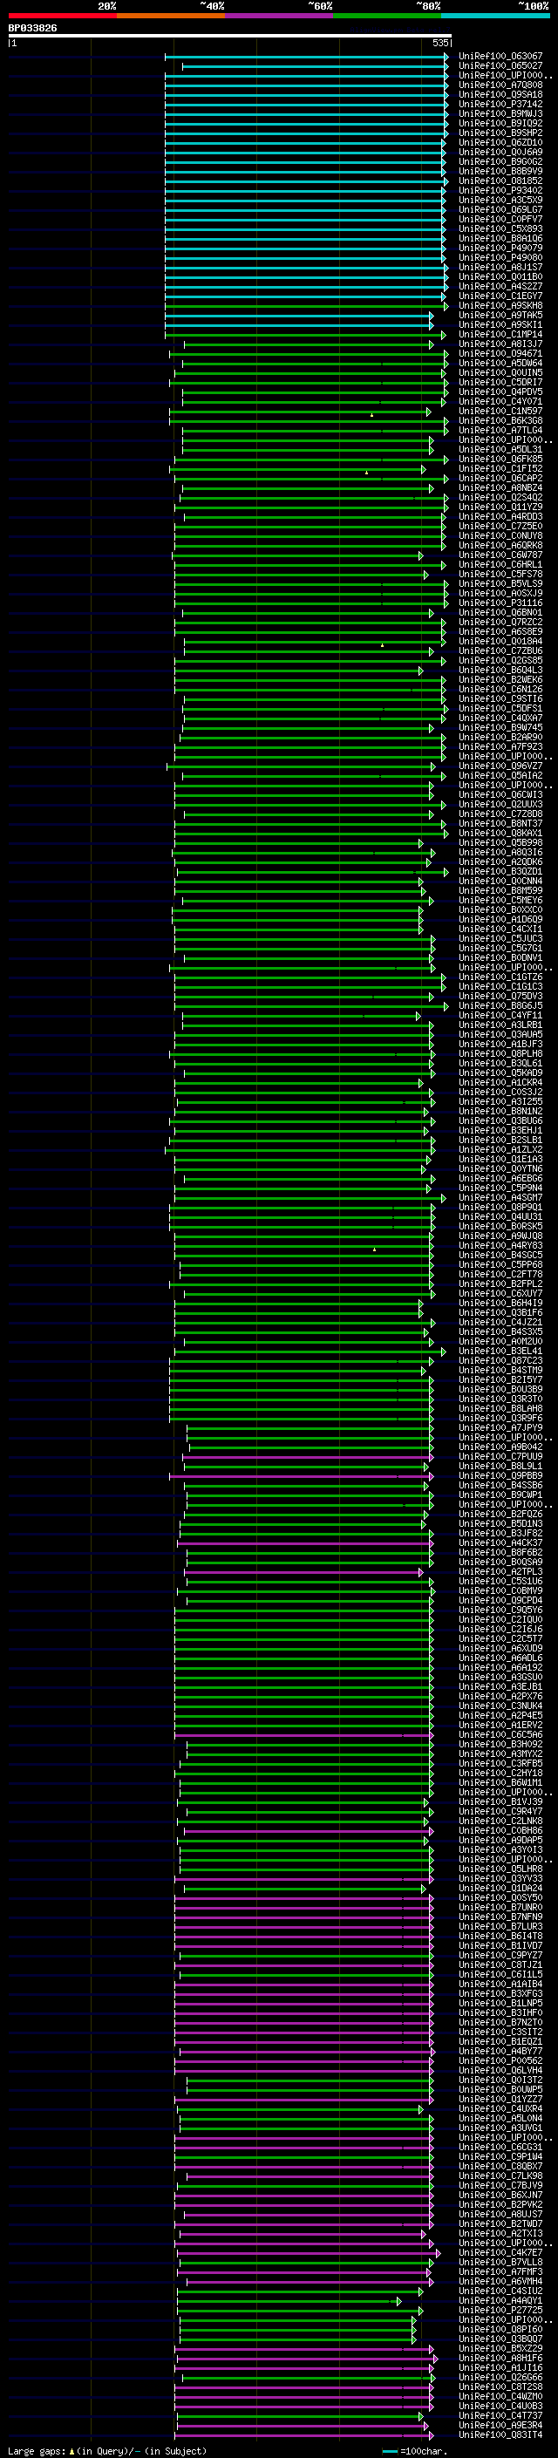Select hit label UniRef100_B6H4I9
Viewport: 558px width, 2458px height.
(x=500, y=1304)
